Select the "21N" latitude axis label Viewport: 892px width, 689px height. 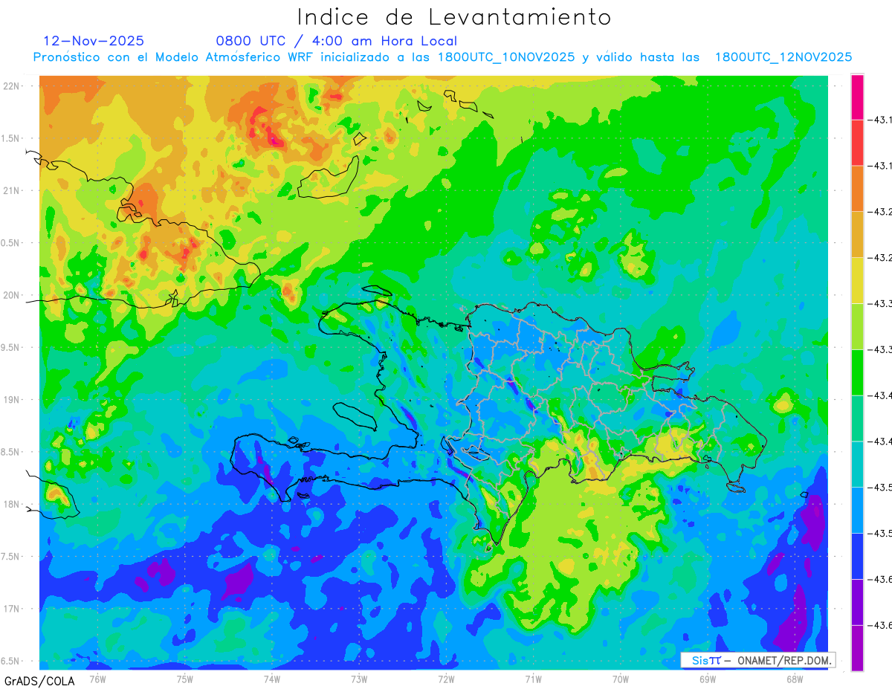click(13, 190)
